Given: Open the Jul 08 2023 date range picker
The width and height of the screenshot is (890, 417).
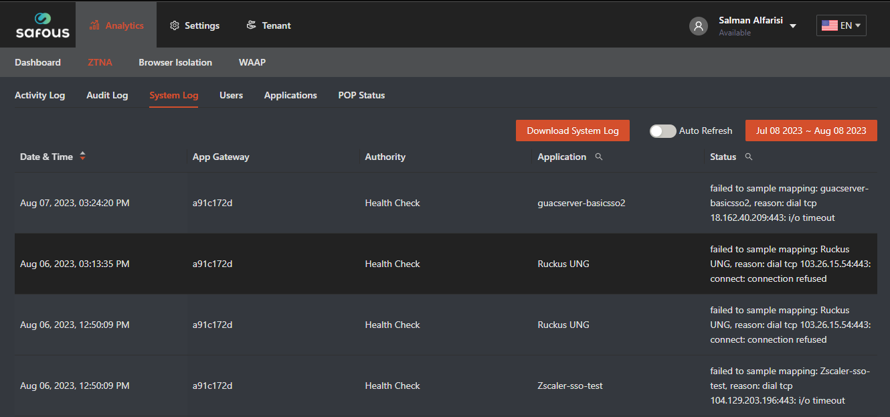Looking at the screenshot, I should [811, 131].
